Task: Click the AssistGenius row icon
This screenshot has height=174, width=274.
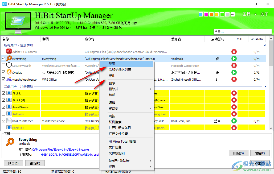Action: point(9,107)
